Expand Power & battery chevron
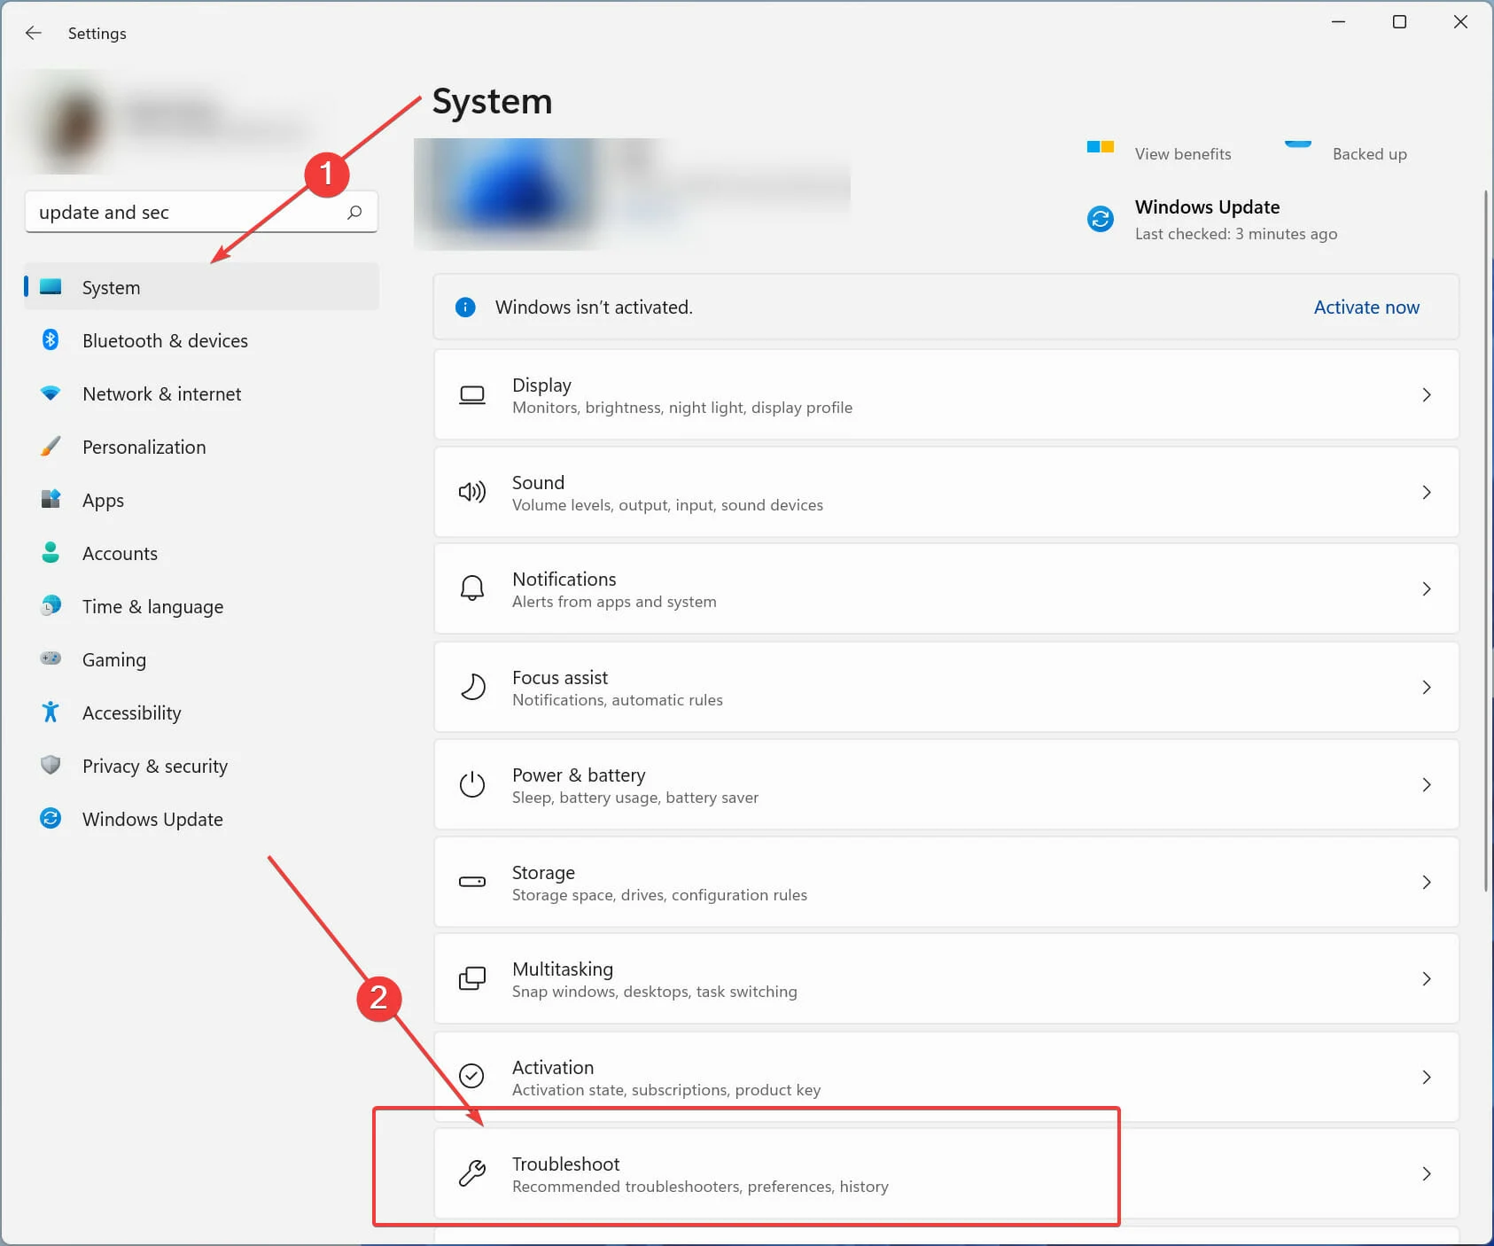The image size is (1494, 1246). point(1427,784)
